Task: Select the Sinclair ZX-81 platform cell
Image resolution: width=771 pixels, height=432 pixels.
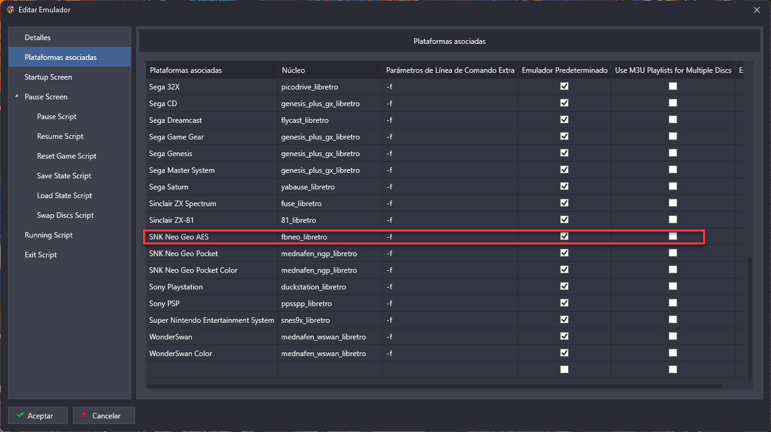Action: (x=212, y=220)
